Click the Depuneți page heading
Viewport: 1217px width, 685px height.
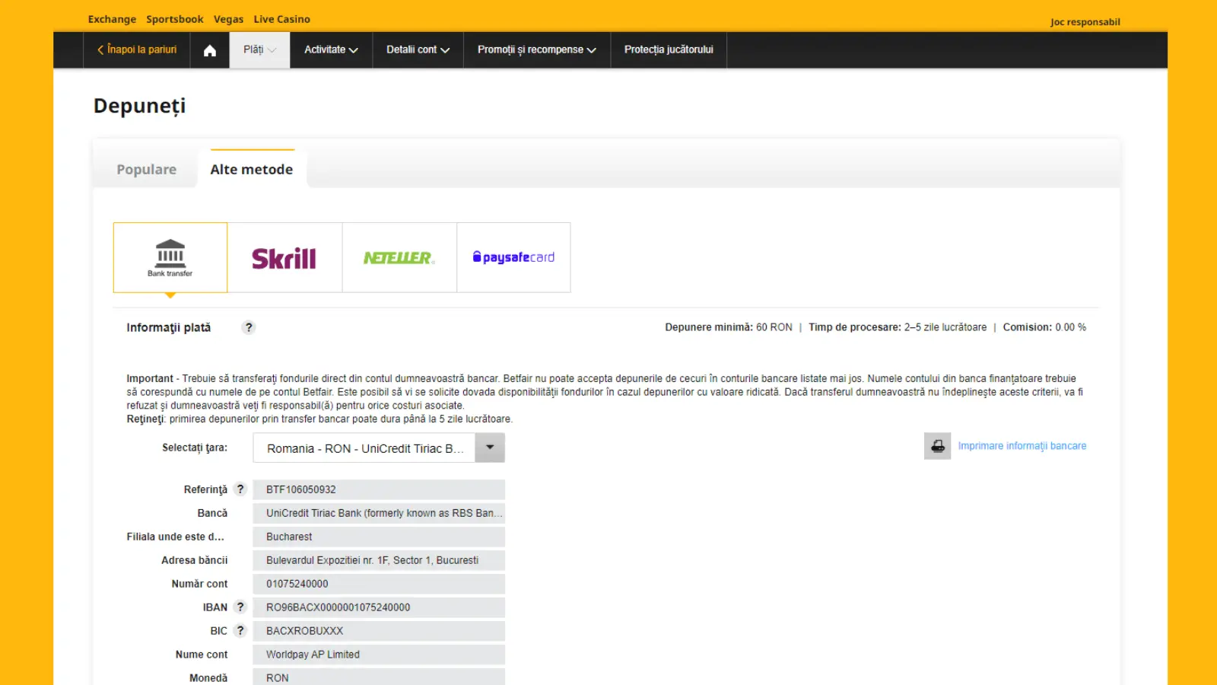pyautogui.click(x=140, y=107)
